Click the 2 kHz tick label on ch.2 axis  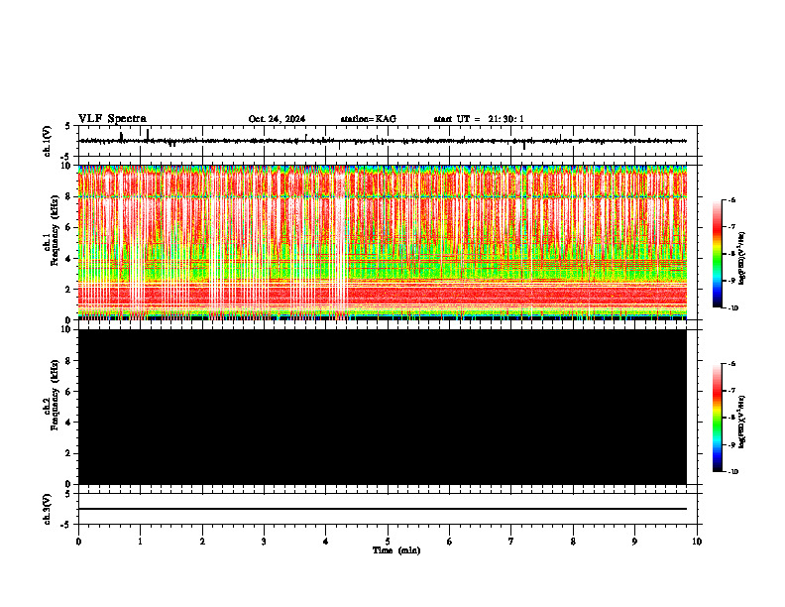[x=69, y=453]
